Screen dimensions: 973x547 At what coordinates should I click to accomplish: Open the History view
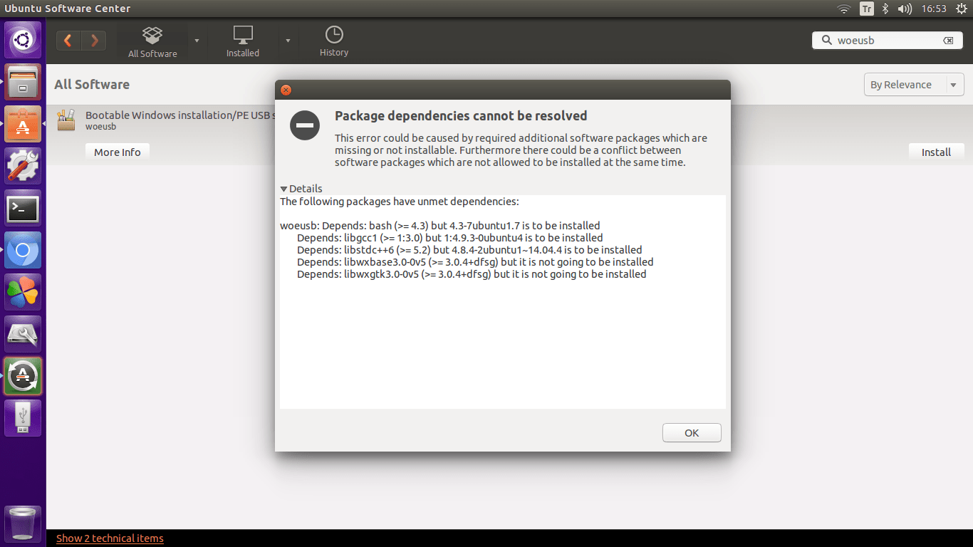click(x=334, y=42)
